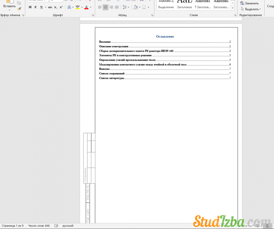This screenshot has height=229, width=274.
Task: Open Шрифт dialog launcher
Action: [x=93, y=15]
